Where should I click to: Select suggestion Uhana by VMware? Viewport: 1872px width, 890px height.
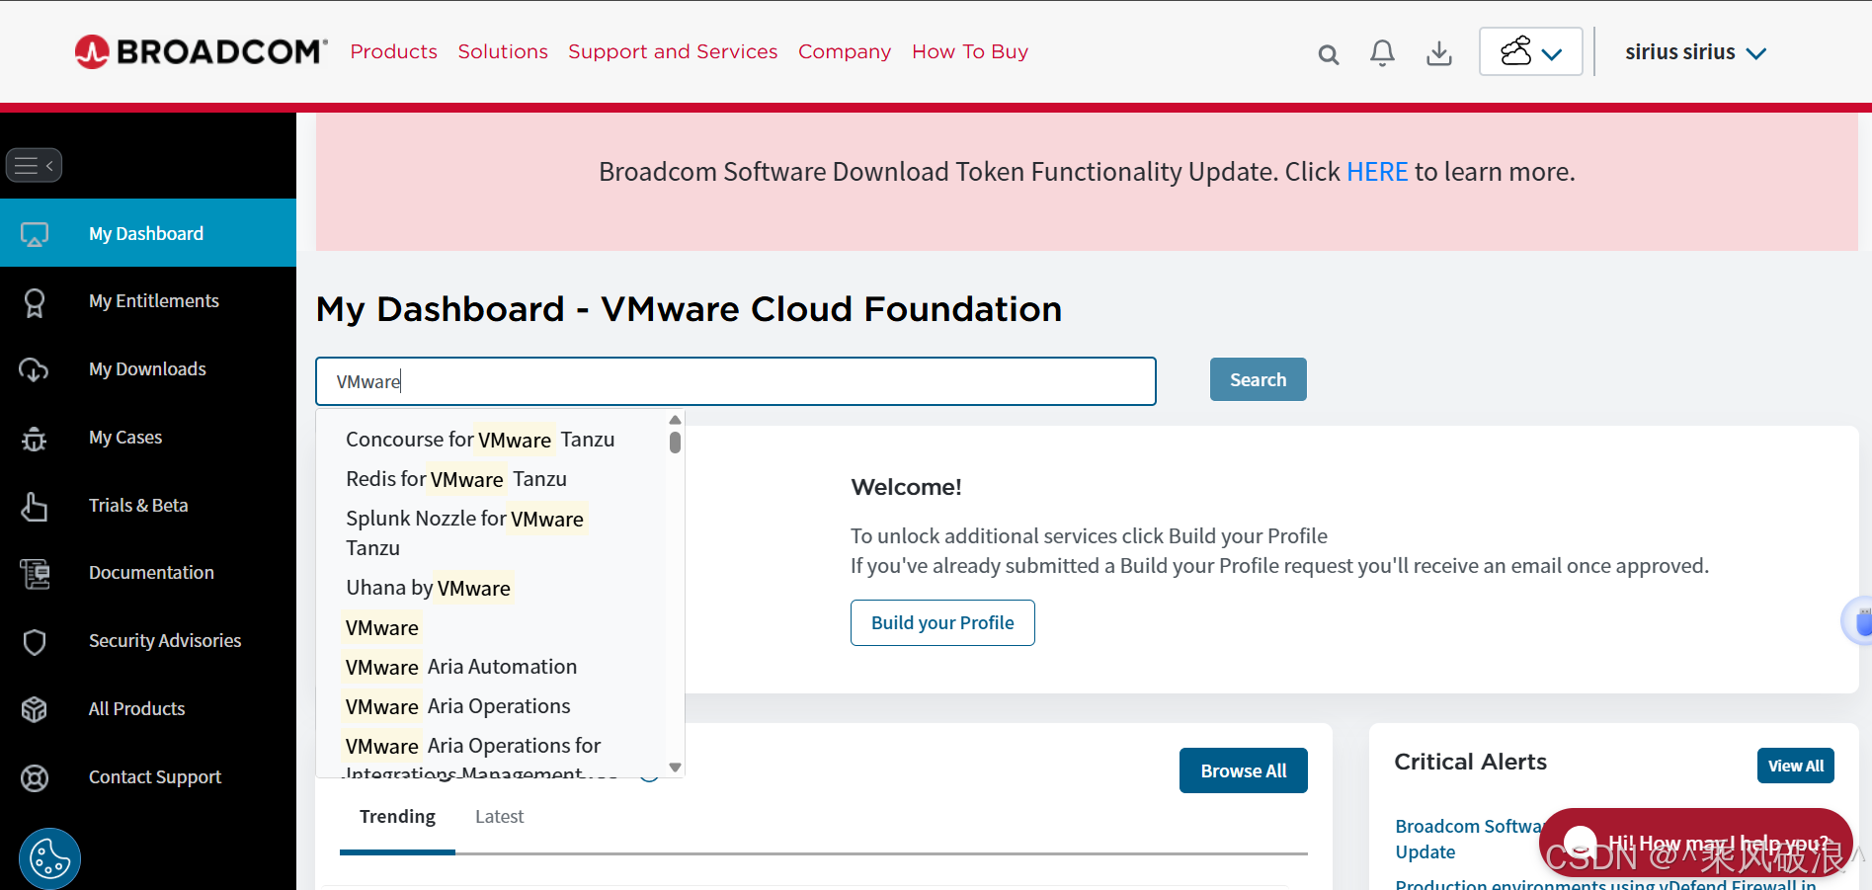tap(428, 588)
